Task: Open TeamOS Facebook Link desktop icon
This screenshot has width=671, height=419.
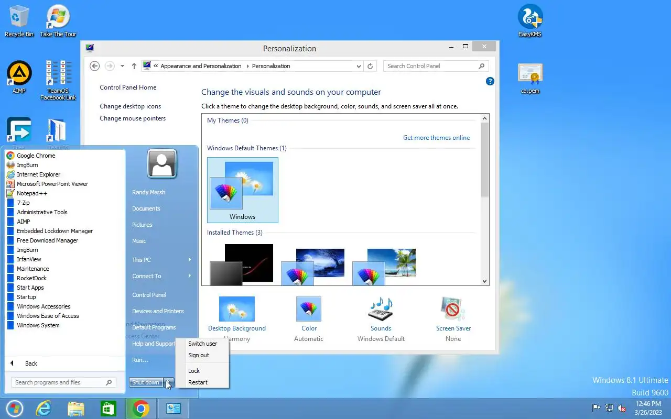Action: [x=58, y=80]
